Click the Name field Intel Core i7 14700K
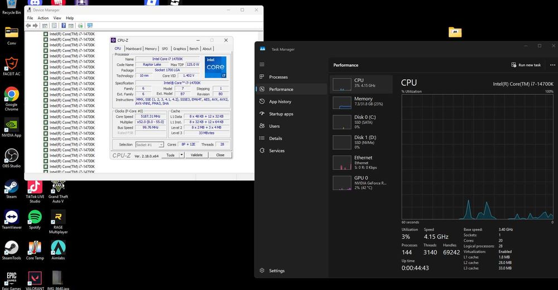 (167, 59)
